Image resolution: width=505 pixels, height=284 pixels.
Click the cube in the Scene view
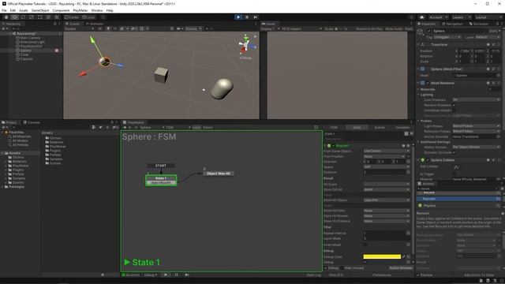click(x=161, y=75)
